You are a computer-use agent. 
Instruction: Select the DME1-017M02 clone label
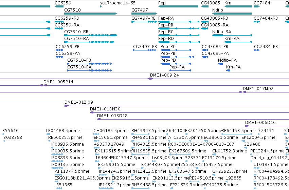[x=258, y=89]
